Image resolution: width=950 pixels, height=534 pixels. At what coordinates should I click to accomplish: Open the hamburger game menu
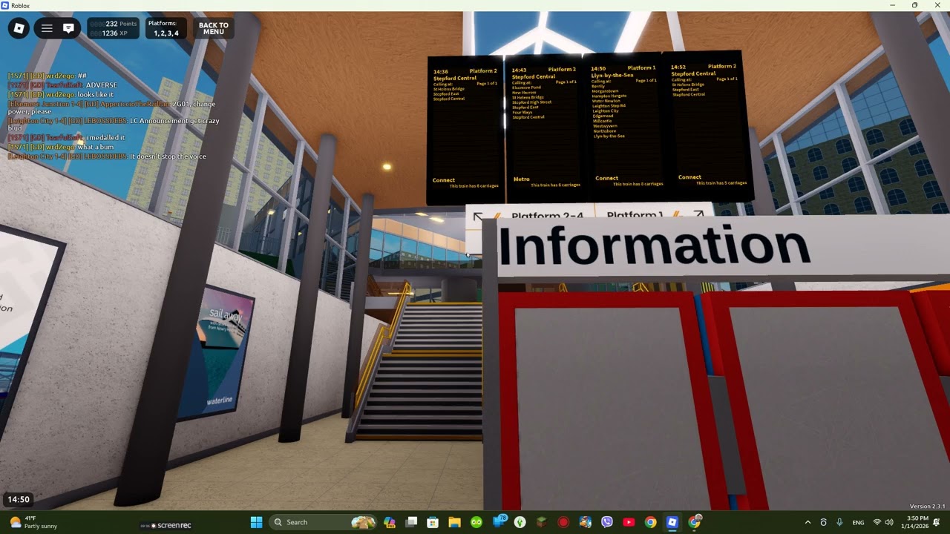pyautogui.click(x=47, y=28)
